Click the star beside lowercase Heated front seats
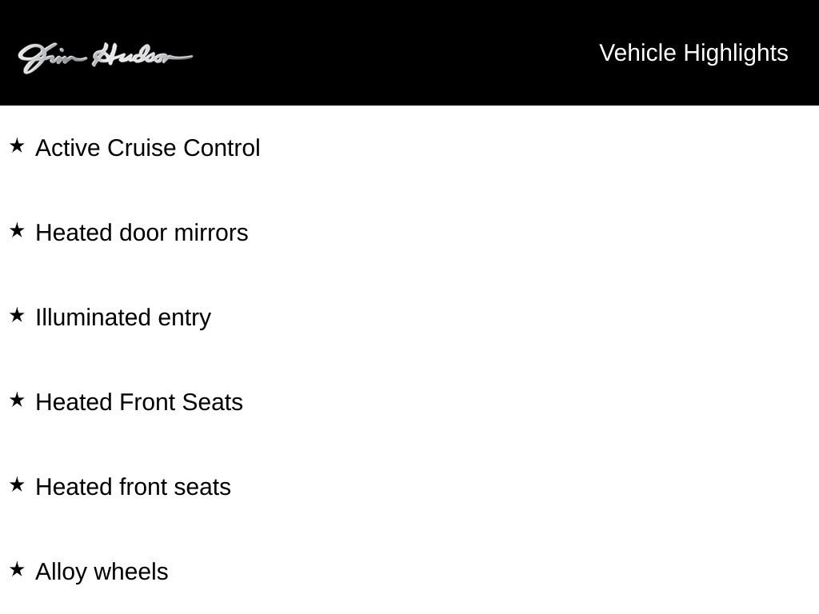This screenshot has width=819, height=614. pyautogui.click(x=17, y=485)
